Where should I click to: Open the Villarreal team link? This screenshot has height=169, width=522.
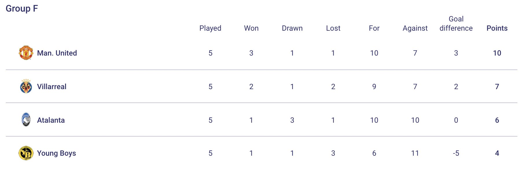pos(52,87)
